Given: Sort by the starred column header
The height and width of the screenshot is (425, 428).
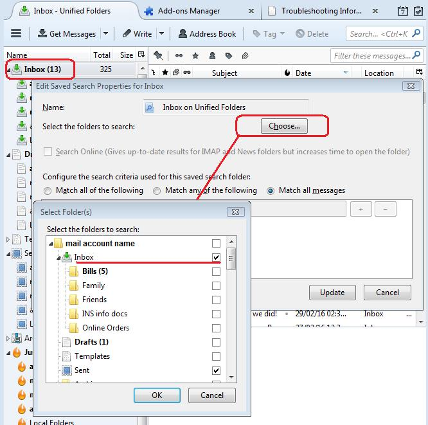Looking at the screenshot, I should click(x=165, y=73).
